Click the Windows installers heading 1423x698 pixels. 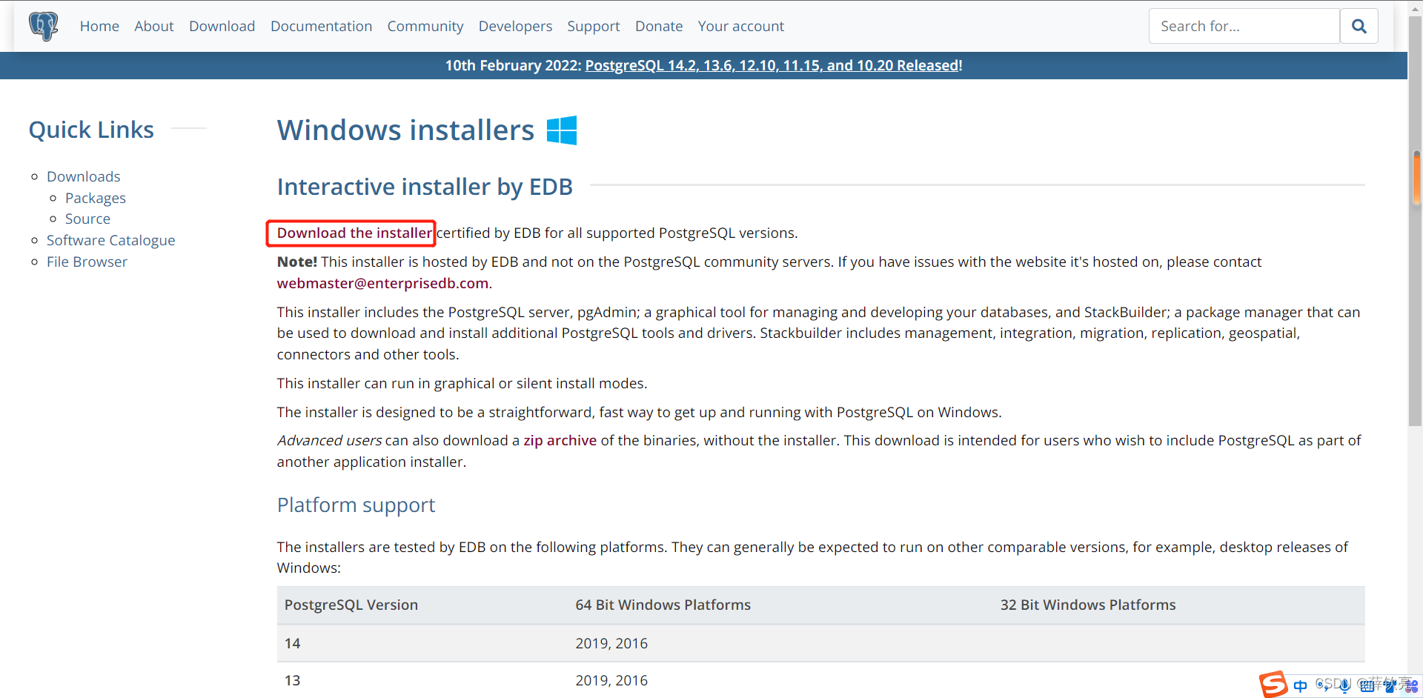[405, 130]
